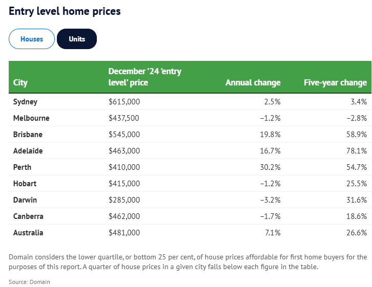Click the Australia total row label
The image size is (372, 287).
pyautogui.click(x=28, y=233)
